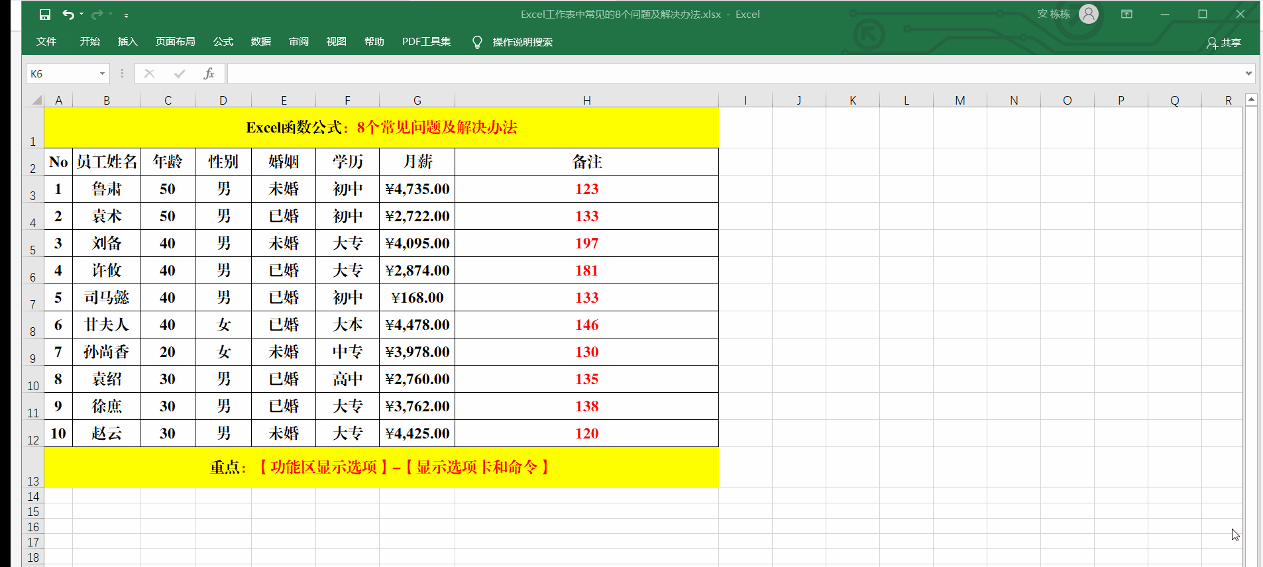
Task: Switch to the 开始 tab
Action: coord(90,42)
